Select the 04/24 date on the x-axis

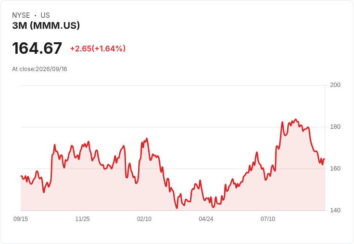(x=206, y=219)
